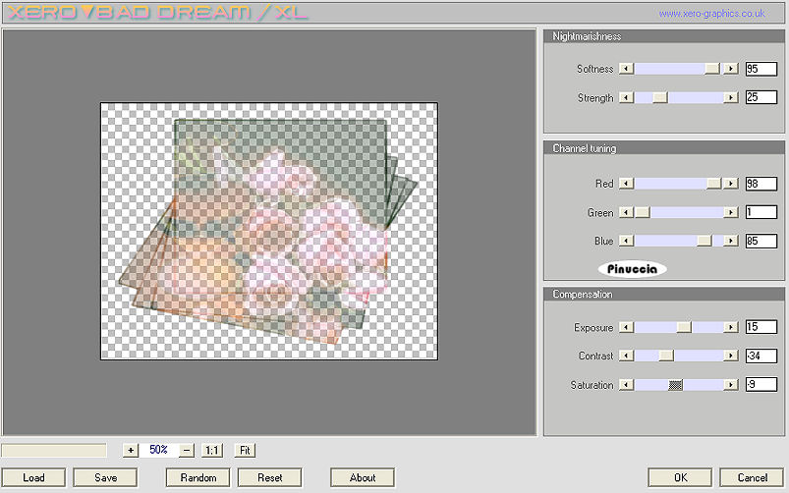789x493 pixels.
Task: Click the Green channel right arrow
Action: tap(731, 212)
